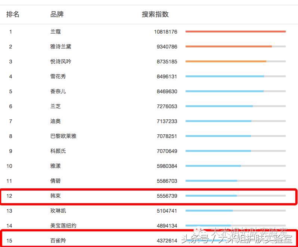The width and height of the screenshot is (298, 247).
Task: Click the blue progress bar for 韩束
Action: click(x=211, y=196)
